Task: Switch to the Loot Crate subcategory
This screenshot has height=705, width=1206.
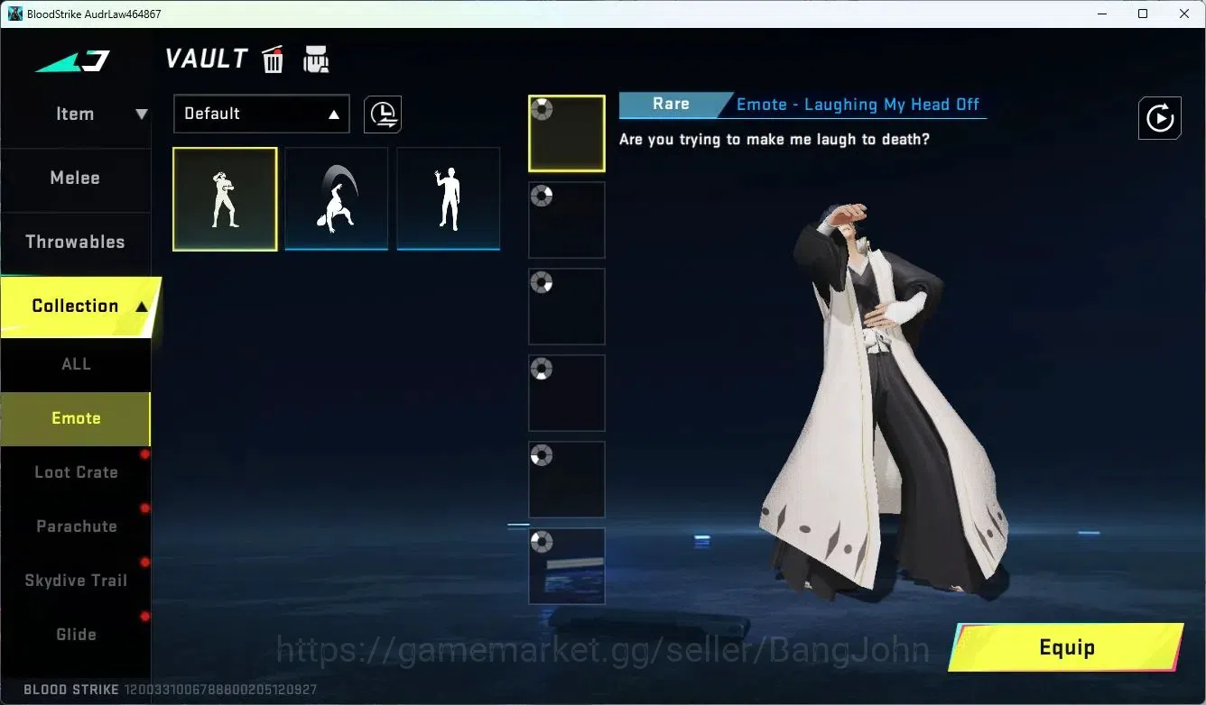Action: click(x=76, y=472)
